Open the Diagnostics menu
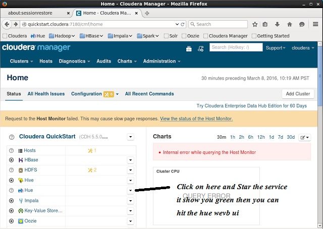Screen dimensions: 323x229 coord(74,61)
